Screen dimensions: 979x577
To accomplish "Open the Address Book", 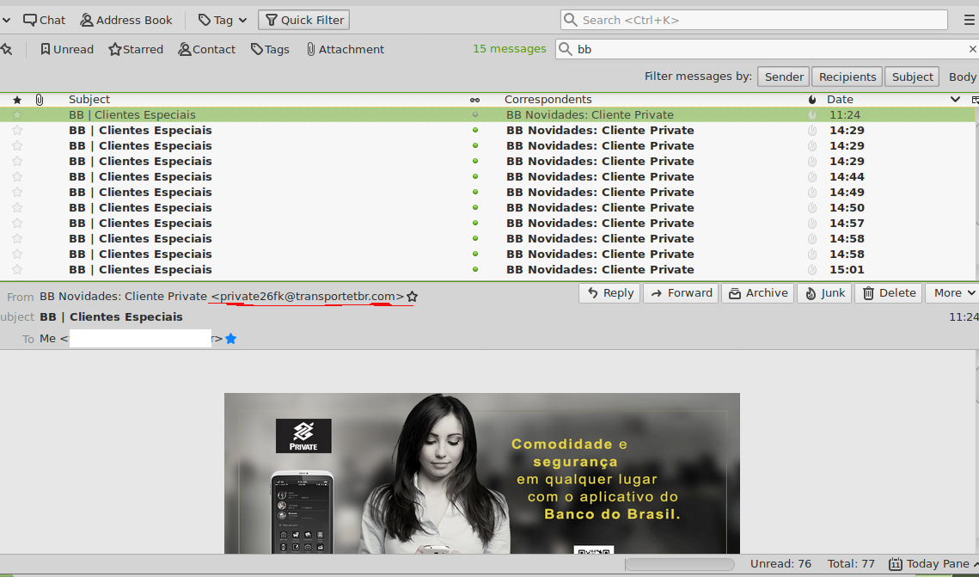I will point(126,20).
